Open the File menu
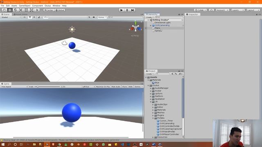Image resolution: width=262 pixels, height=147 pixels. (x=2, y=6)
